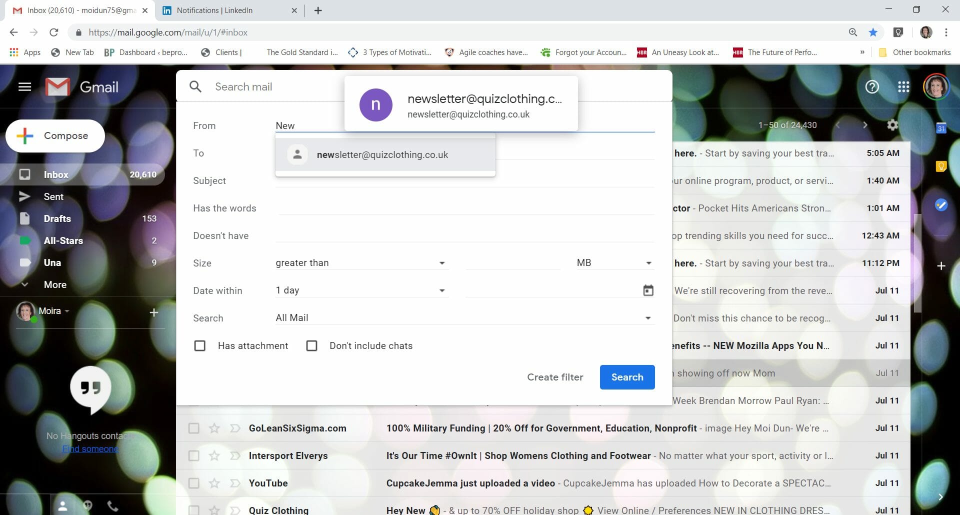The image size is (960, 515).
Task: Enable Has attachment checkbox
Action: 199,346
